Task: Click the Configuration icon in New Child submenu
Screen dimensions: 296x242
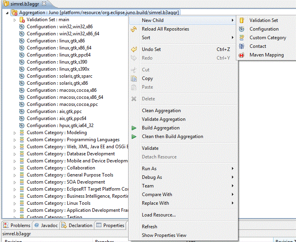Action: click(242, 29)
